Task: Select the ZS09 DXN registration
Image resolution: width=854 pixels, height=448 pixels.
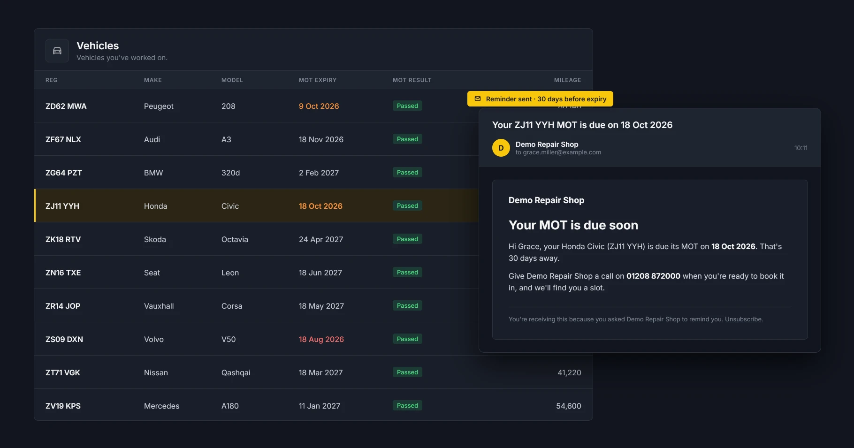Action: [64, 339]
